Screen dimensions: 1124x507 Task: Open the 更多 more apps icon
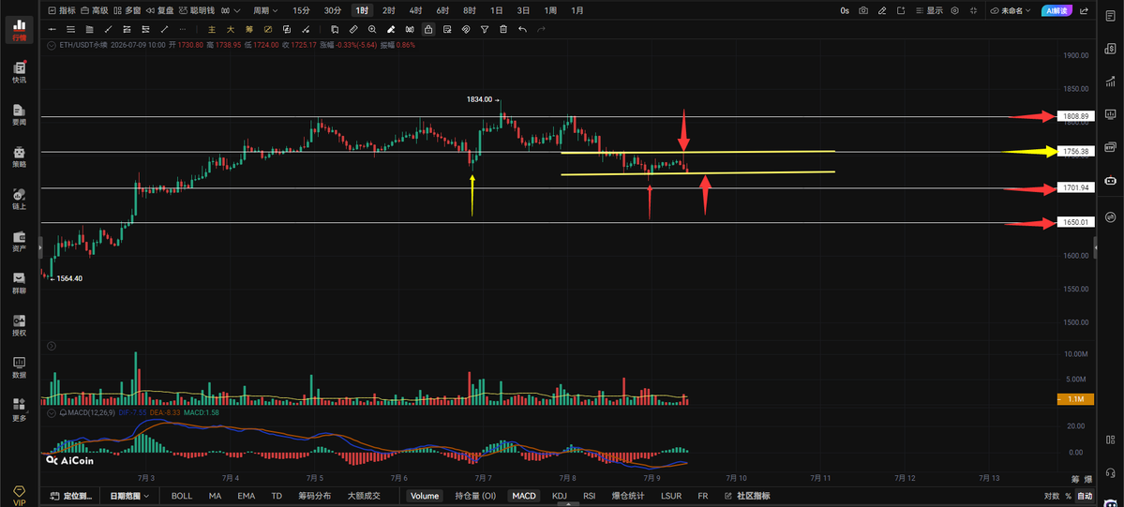click(x=20, y=410)
